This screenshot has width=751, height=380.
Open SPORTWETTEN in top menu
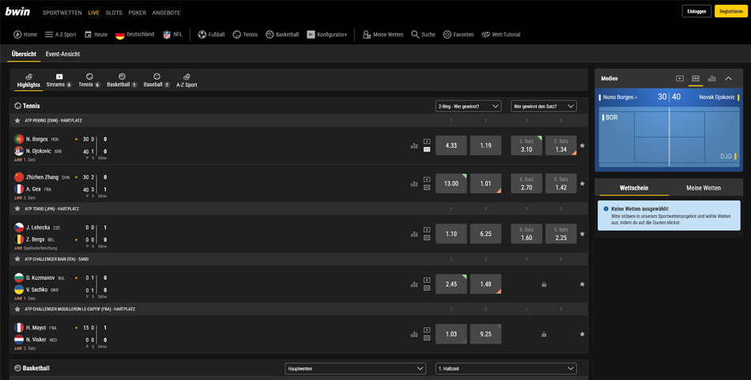pyautogui.click(x=62, y=13)
